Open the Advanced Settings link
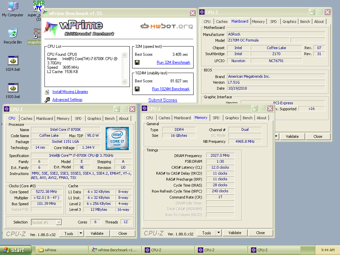Viewport: 340px width, 255px height. point(67,100)
